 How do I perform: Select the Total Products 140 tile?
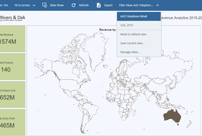click(x=13, y=67)
